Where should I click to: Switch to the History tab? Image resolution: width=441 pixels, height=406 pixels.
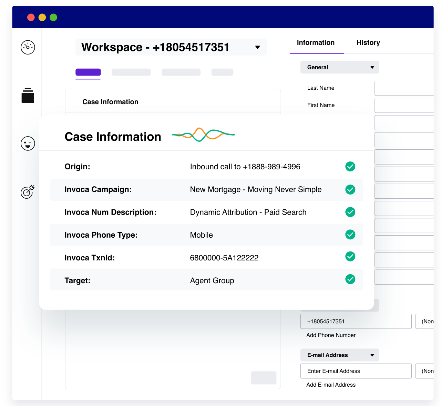point(368,42)
